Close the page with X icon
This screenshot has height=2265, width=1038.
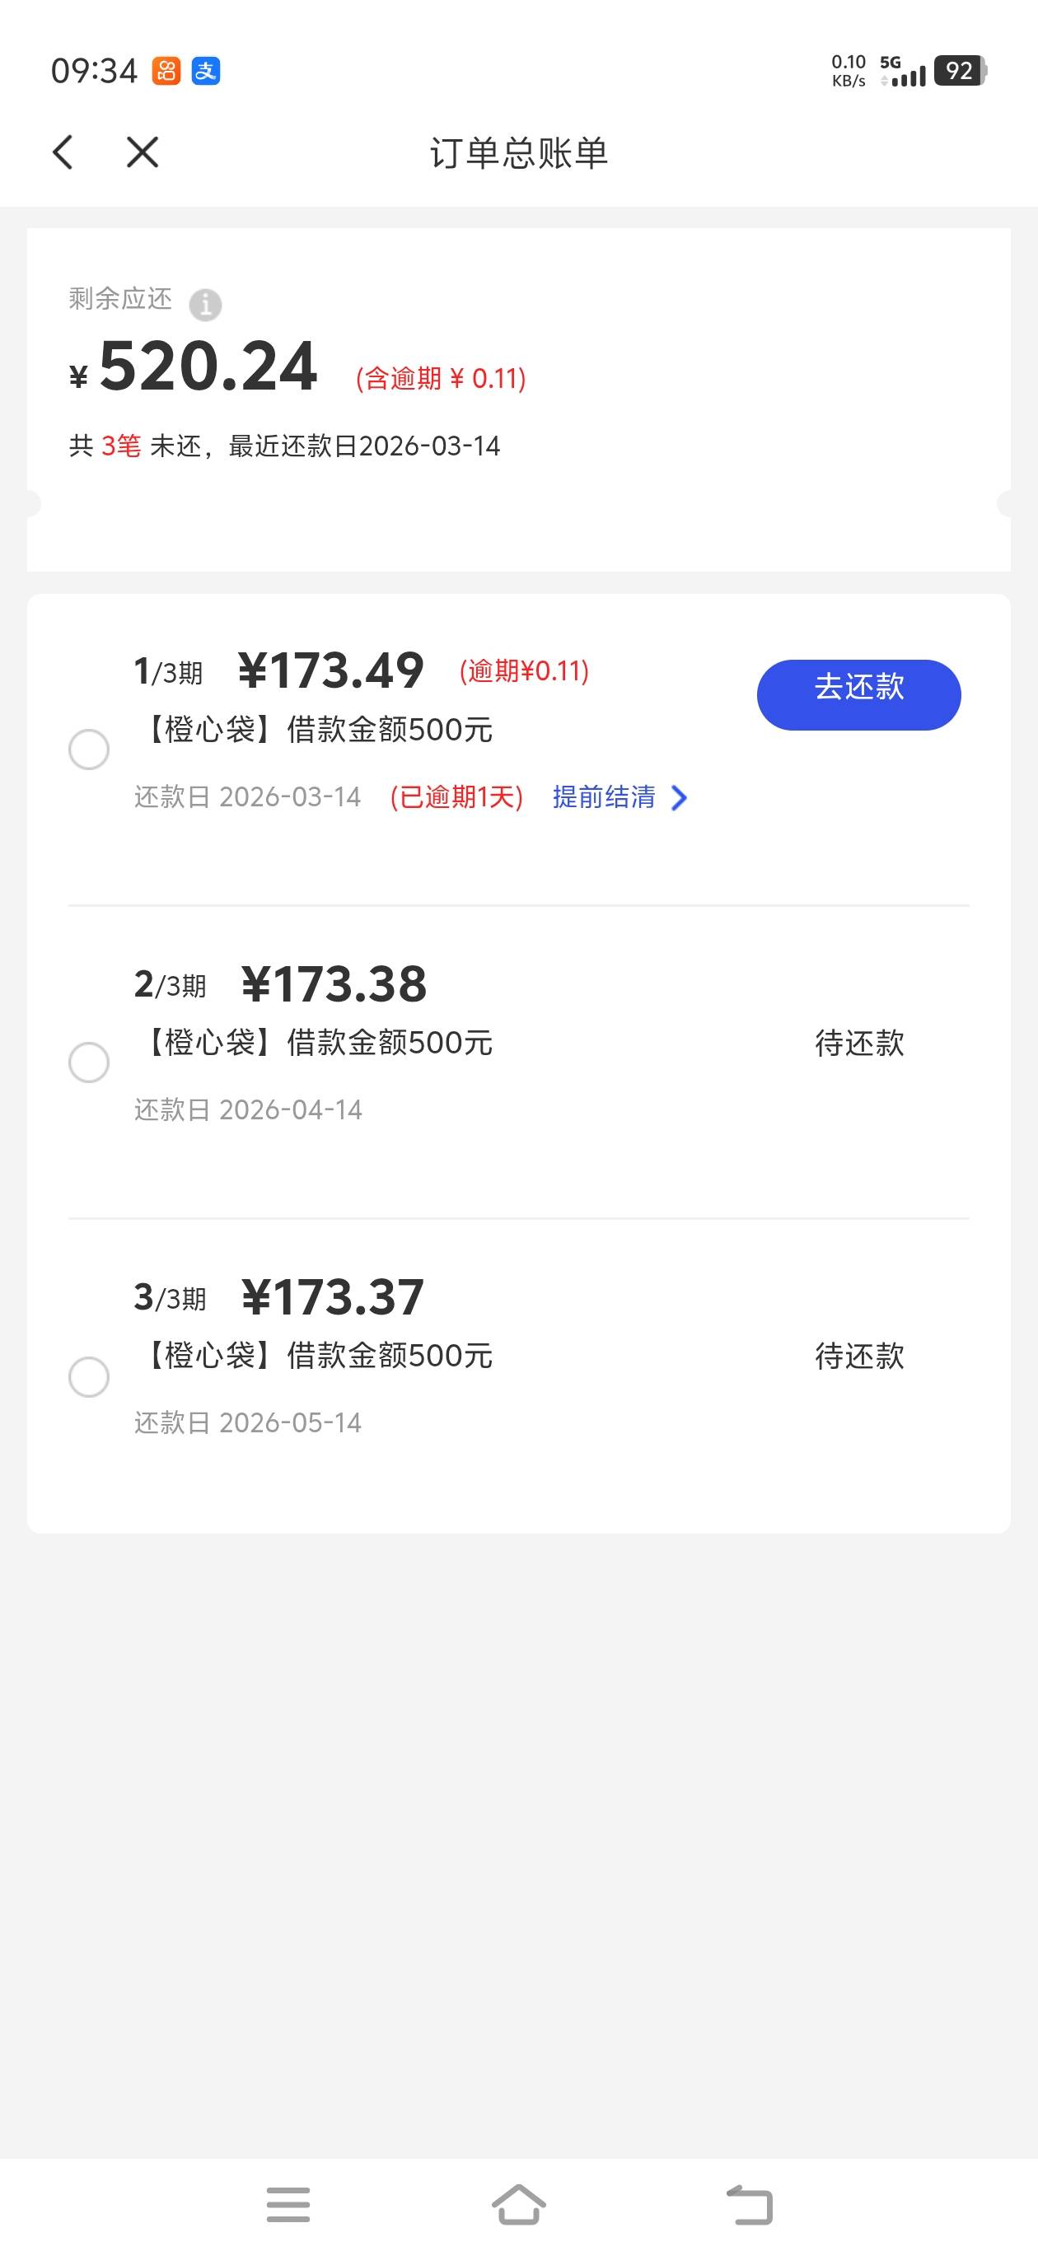tap(143, 152)
